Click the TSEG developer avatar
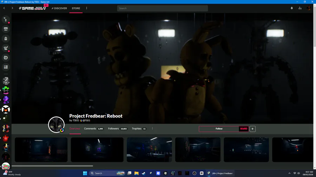The image size is (316, 177). pos(56,125)
